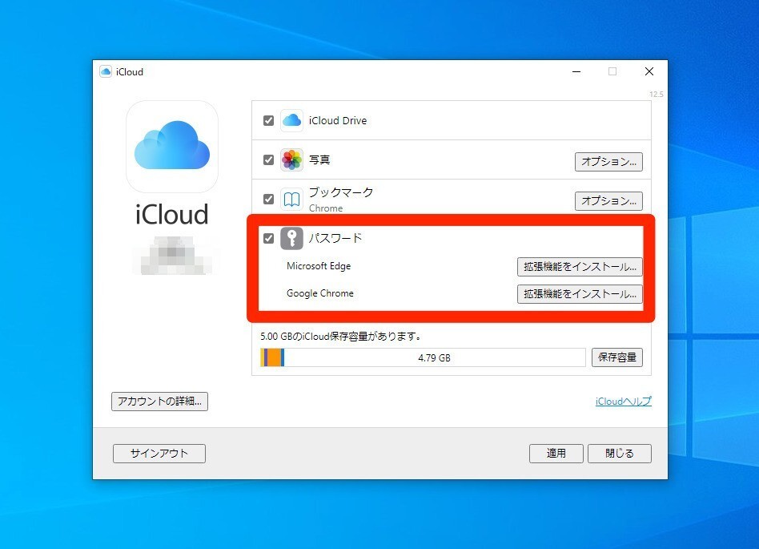Open アカウントの詳細
This screenshot has height=549, width=759.
[x=160, y=402]
